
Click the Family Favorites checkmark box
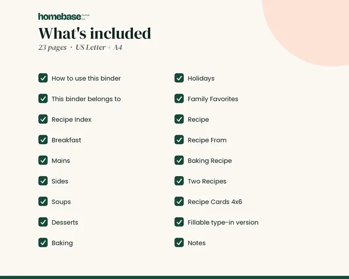pos(179,99)
